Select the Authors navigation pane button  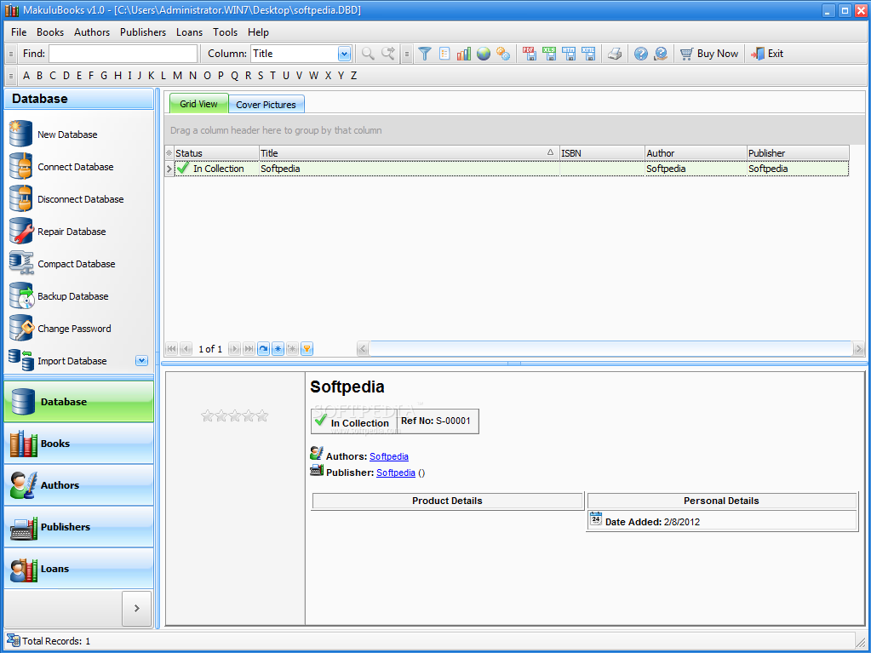click(79, 484)
